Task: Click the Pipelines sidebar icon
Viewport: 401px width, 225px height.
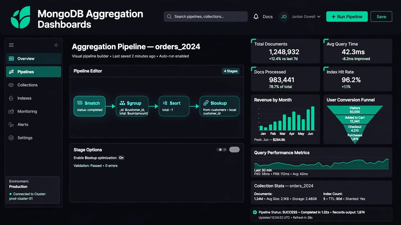Action: pos(11,72)
